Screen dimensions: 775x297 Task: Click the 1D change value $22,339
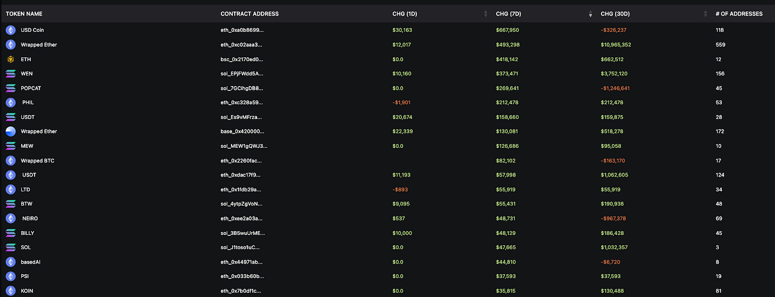[x=402, y=131]
